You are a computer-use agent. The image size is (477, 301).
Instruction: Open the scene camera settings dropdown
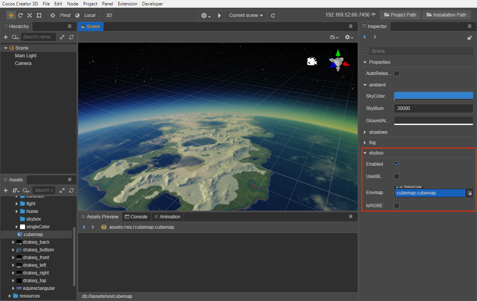(x=334, y=37)
